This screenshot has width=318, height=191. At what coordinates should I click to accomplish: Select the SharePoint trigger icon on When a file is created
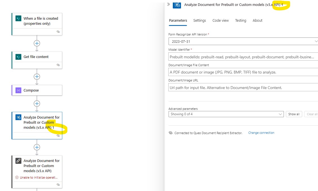click(18, 18)
